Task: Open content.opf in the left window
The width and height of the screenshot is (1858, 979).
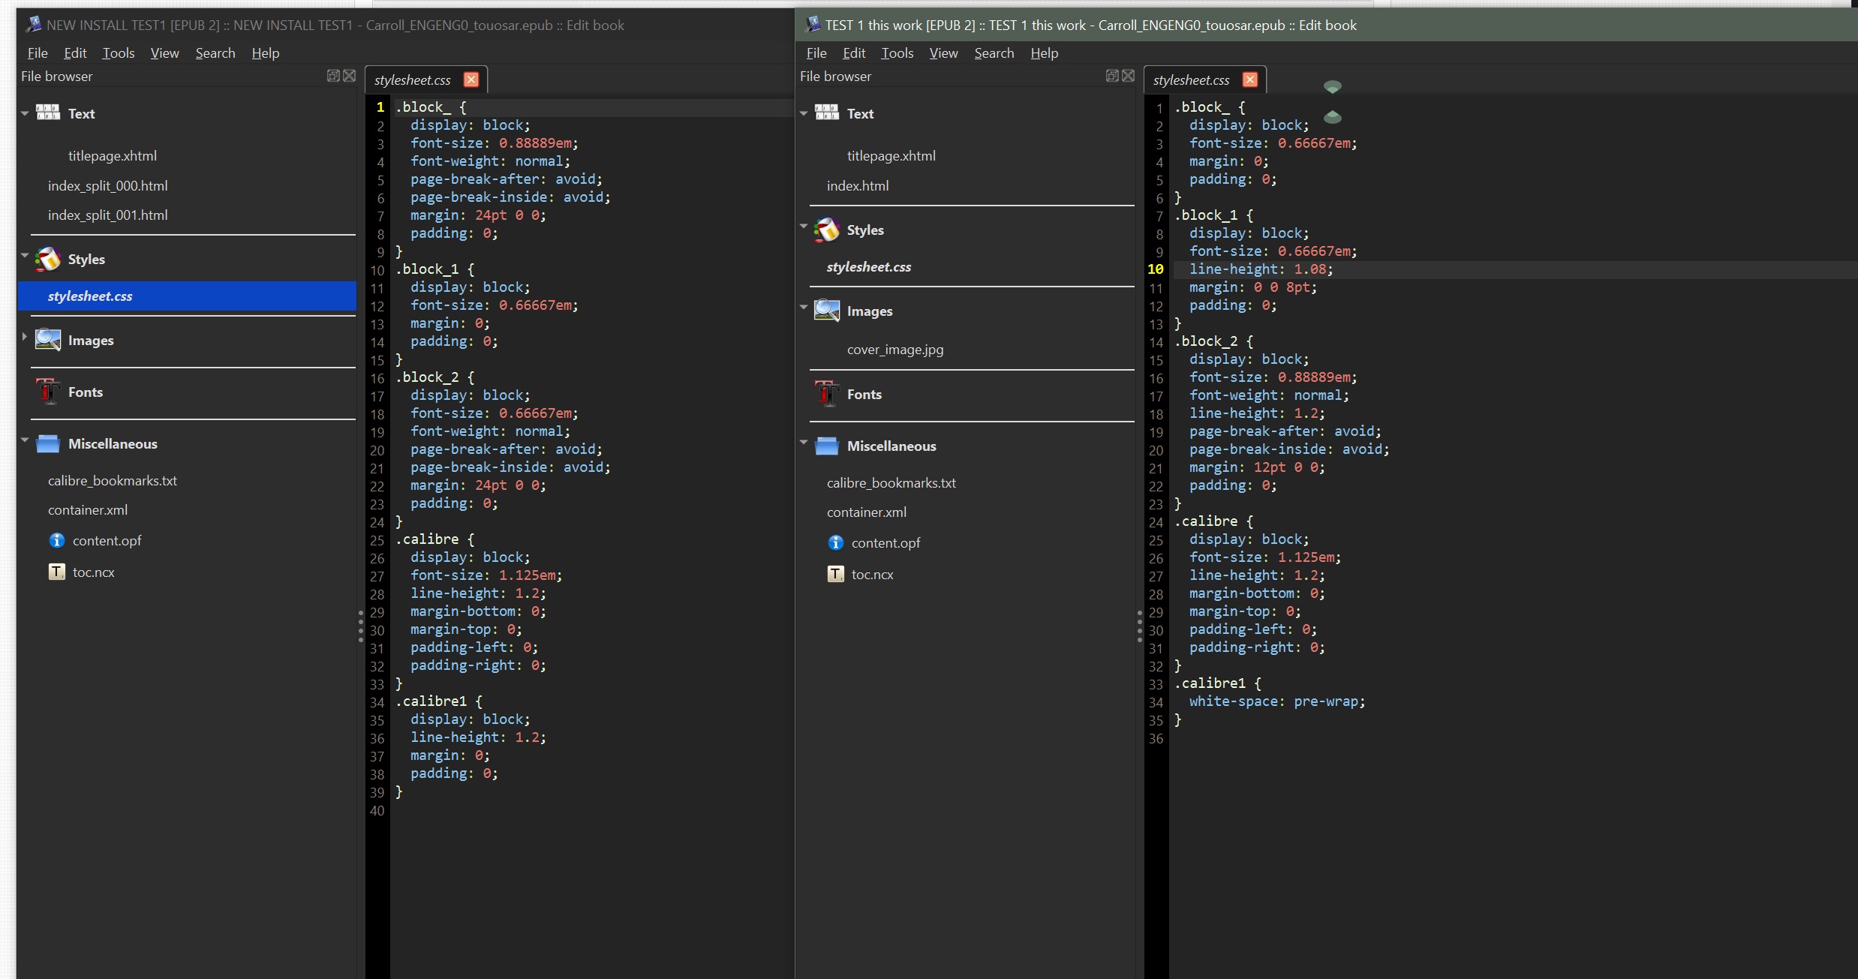Action: click(x=107, y=541)
